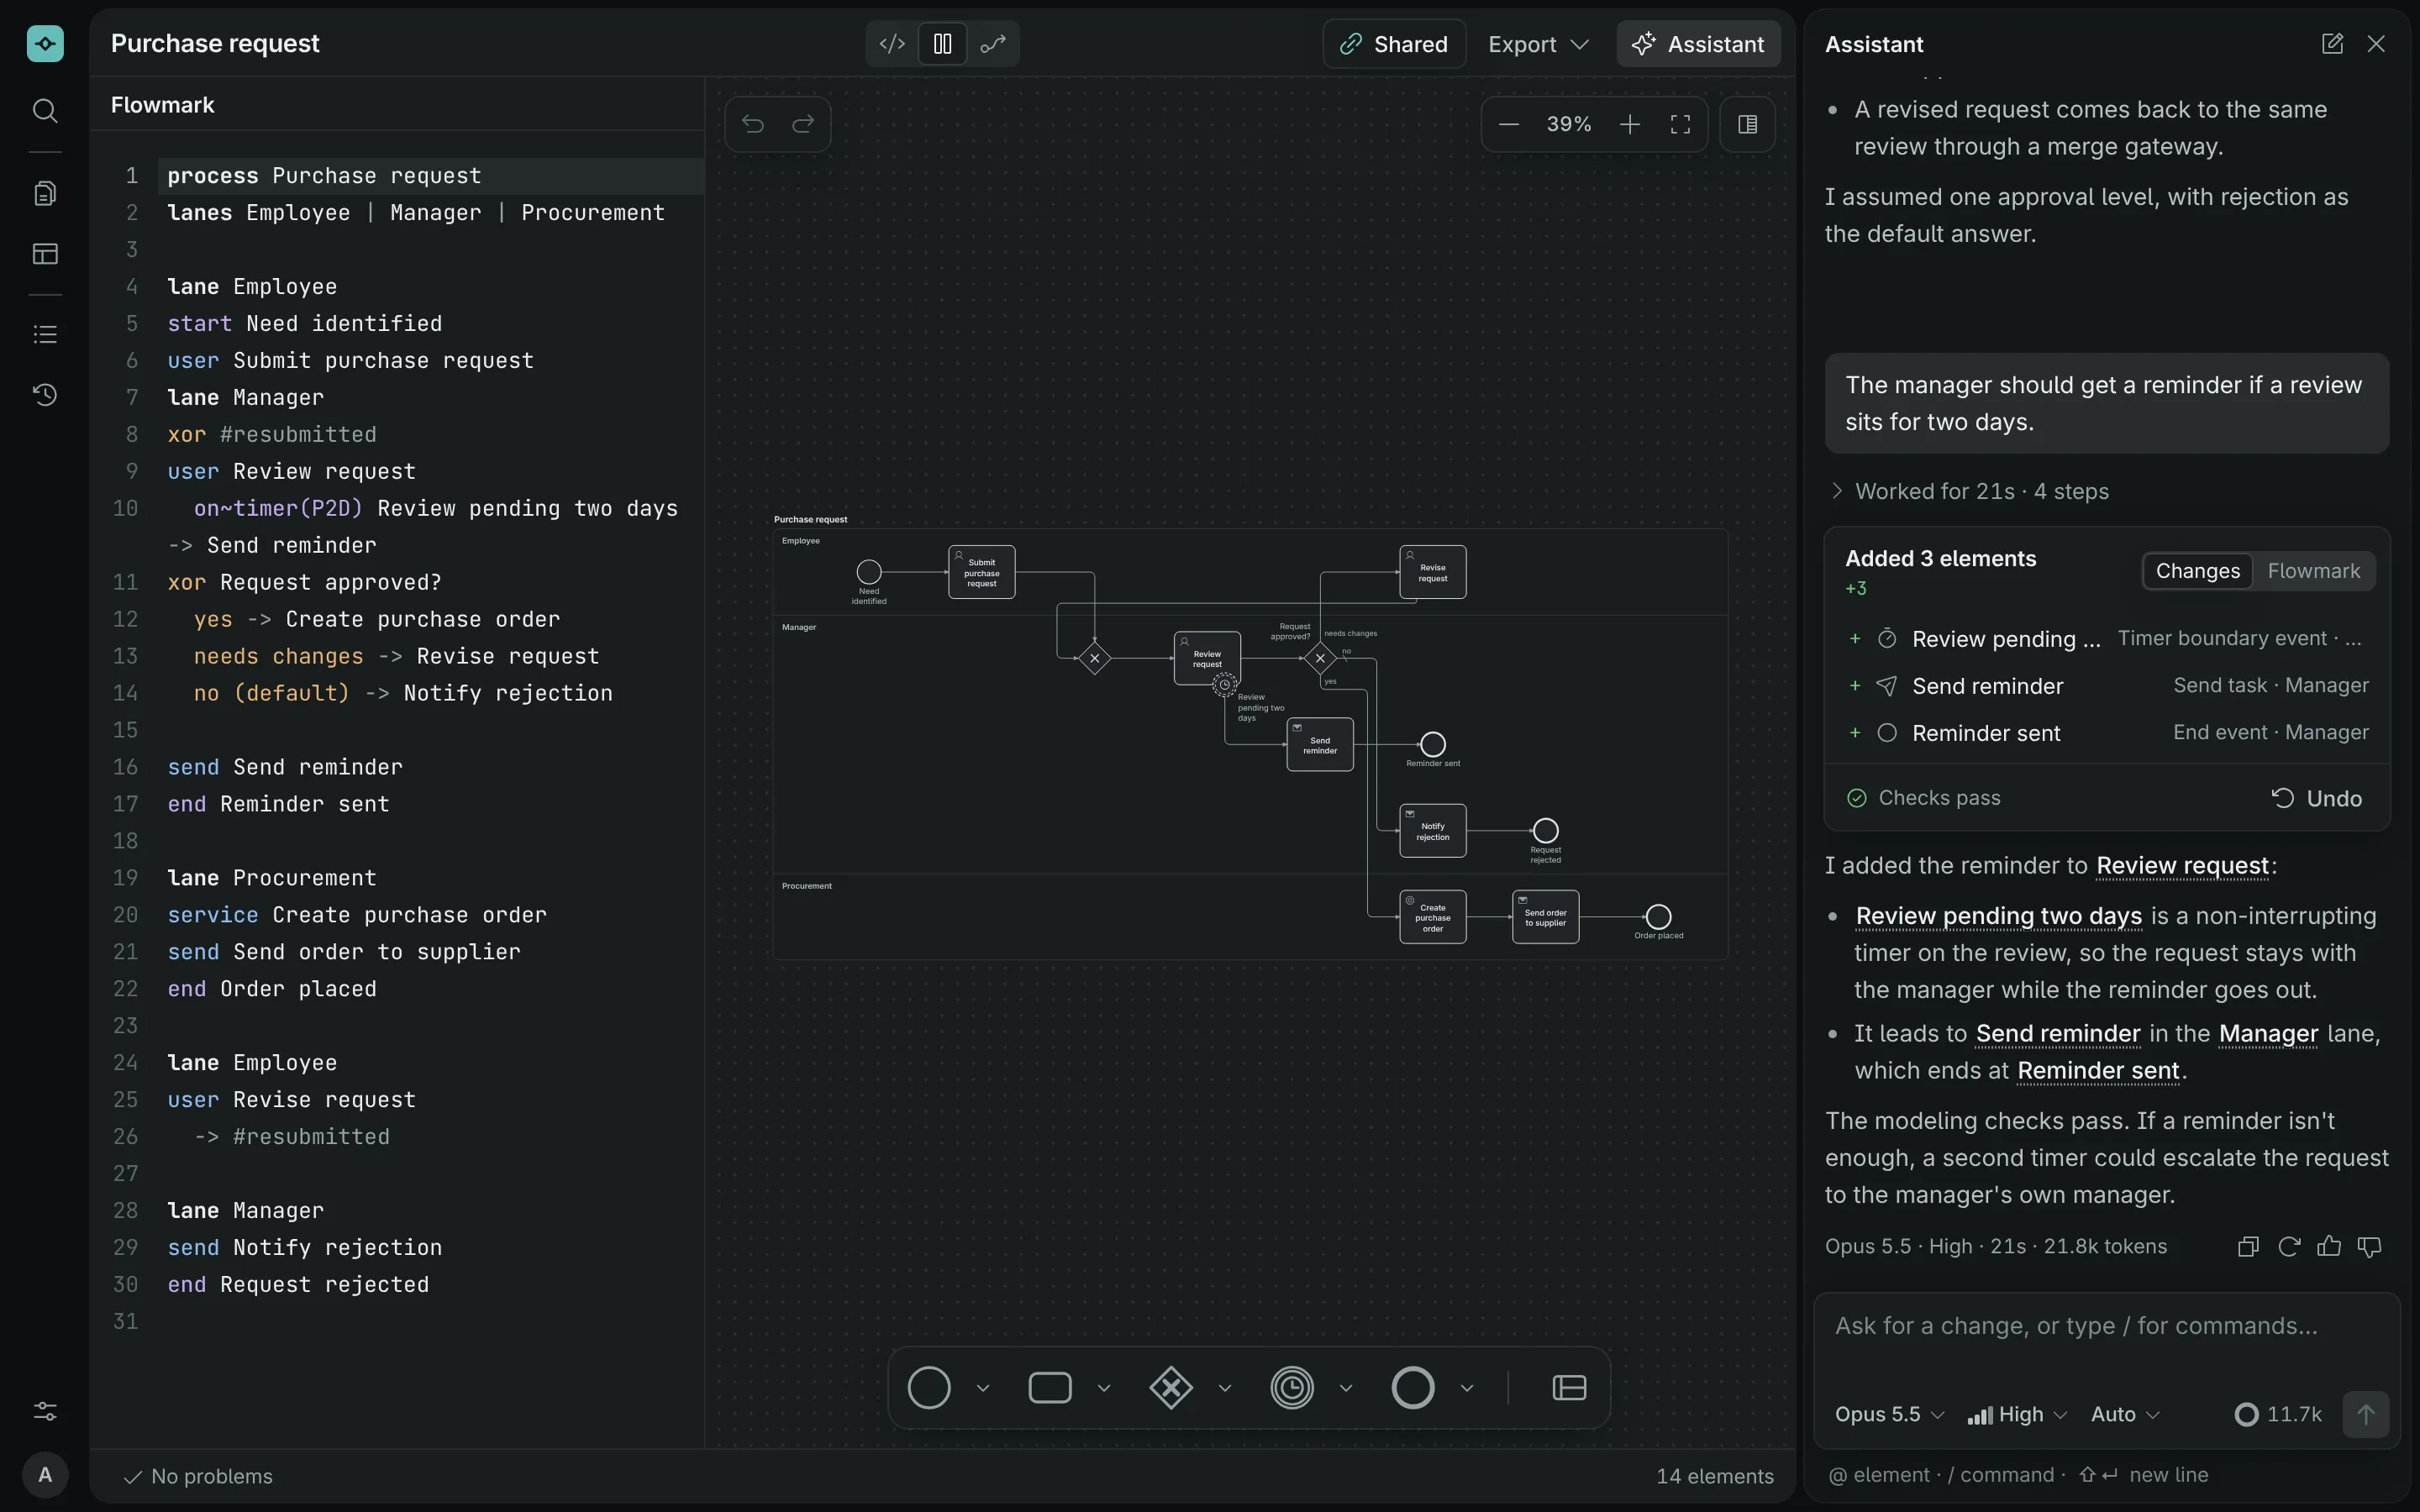Click the Review request link in the assistant reply

tap(2182, 866)
